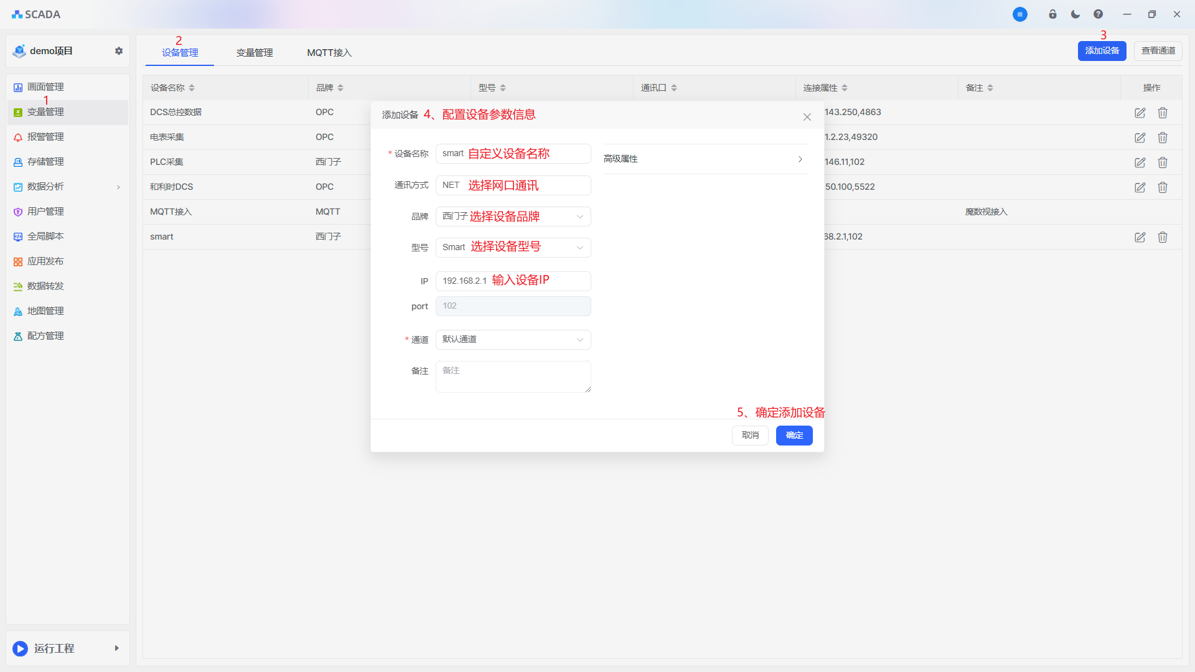The image size is (1195, 672).
Task: Click the IP address input field
Action: tap(513, 281)
